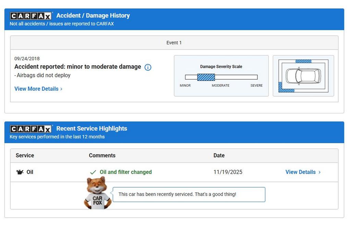Click the car damage location diagram
The width and height of the screenshot is (351, 225).
click(303, 76)
